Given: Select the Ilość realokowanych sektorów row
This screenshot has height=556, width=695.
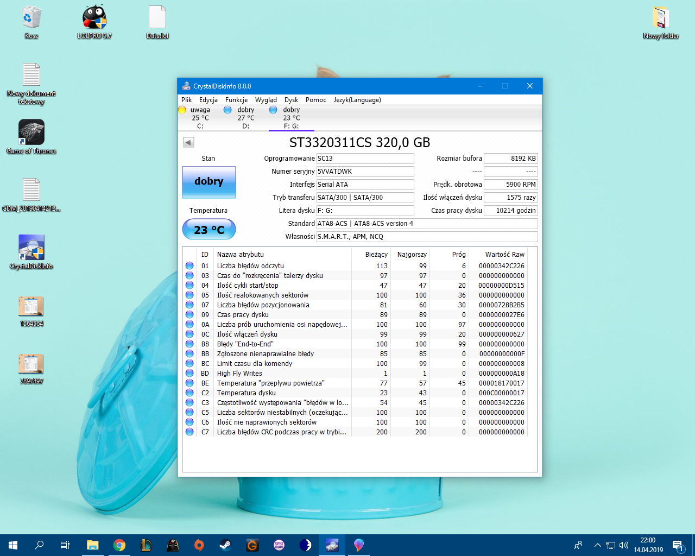Looking at the screenshot, I should (x=355, y=295).
